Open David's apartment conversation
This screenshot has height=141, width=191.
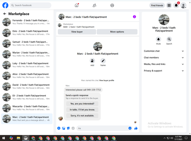point(27,86)
